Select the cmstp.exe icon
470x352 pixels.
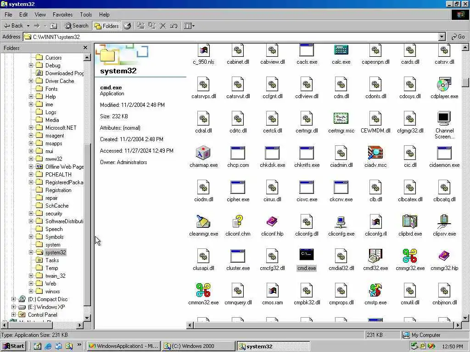tap(375, 290)
